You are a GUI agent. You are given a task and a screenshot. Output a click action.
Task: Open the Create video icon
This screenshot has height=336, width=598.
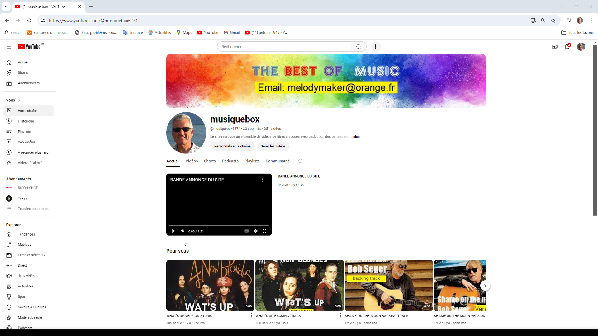tap(555, 47)
